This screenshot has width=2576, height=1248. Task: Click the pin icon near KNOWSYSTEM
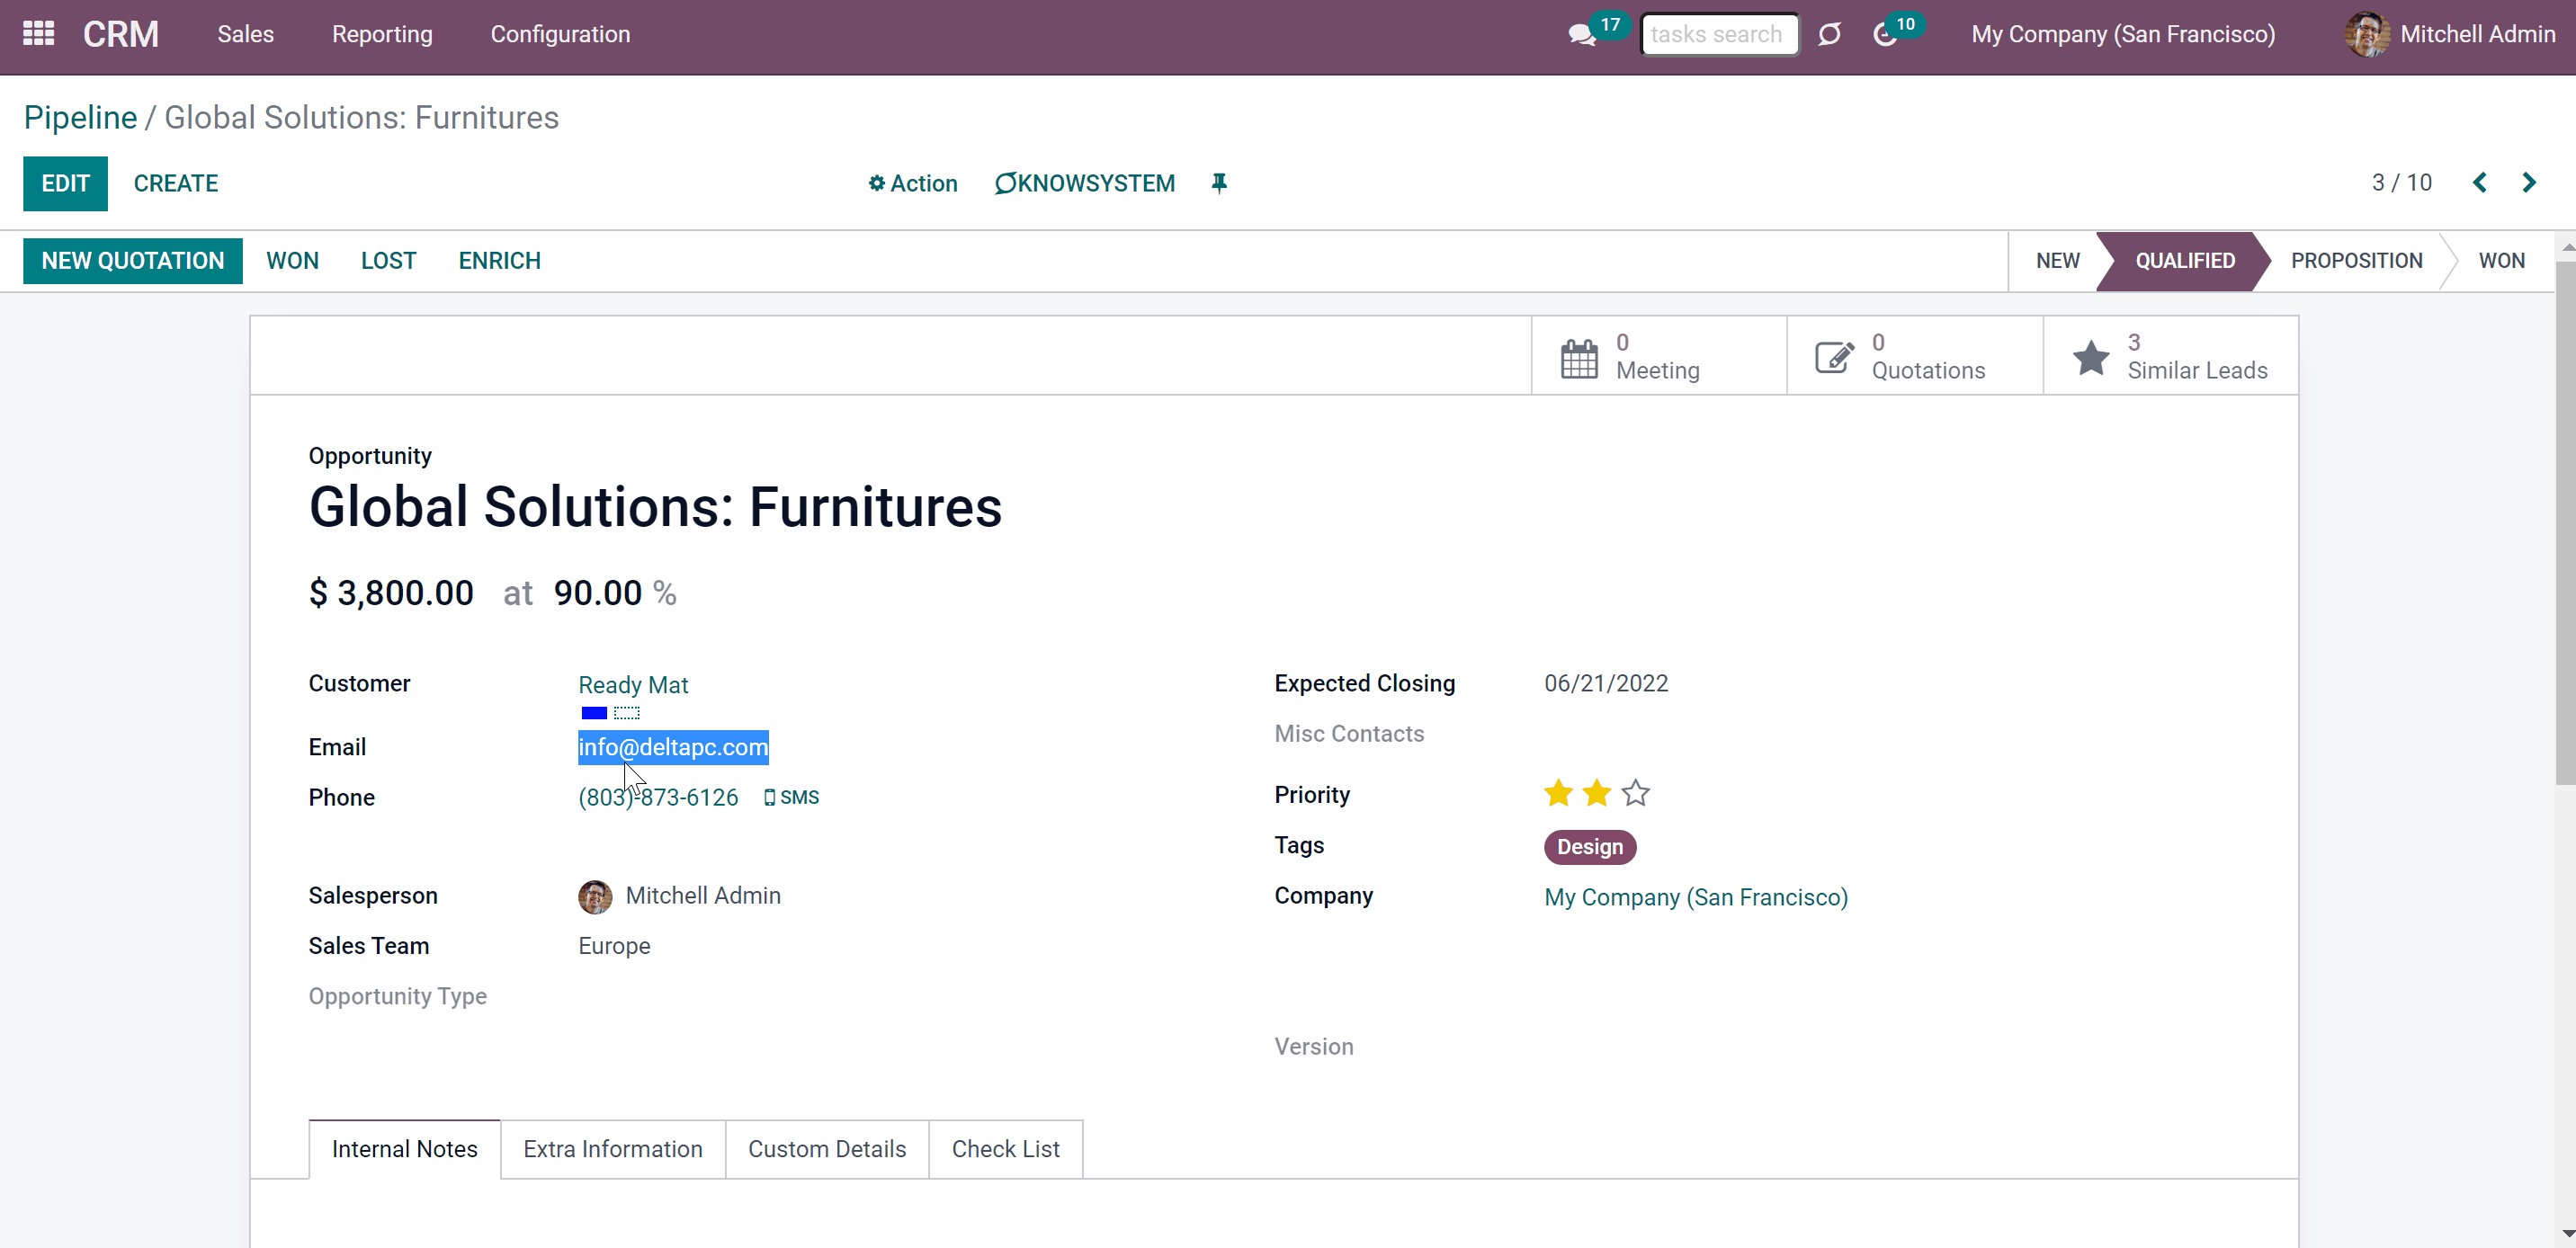[x=1219, y=183]
